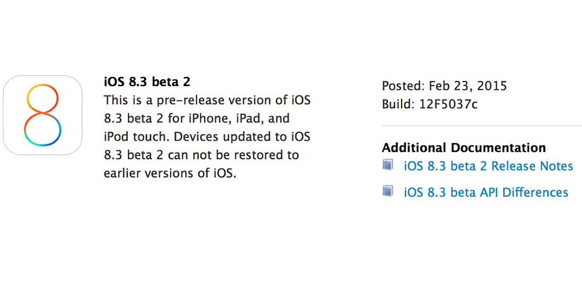
Task: Click the horizontal divider above Additional Documentation
Action: click(482, 126)
